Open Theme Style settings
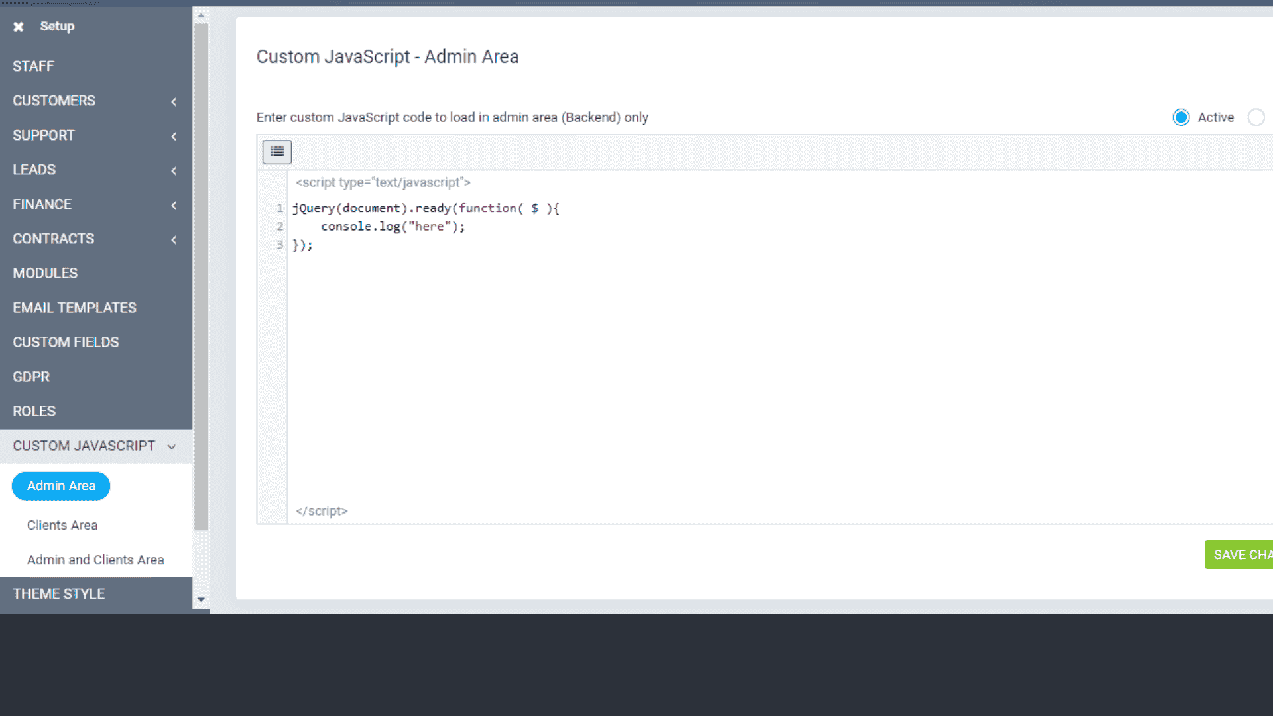1273x716 pixels. pyautogui.click(x=59, y=593)
